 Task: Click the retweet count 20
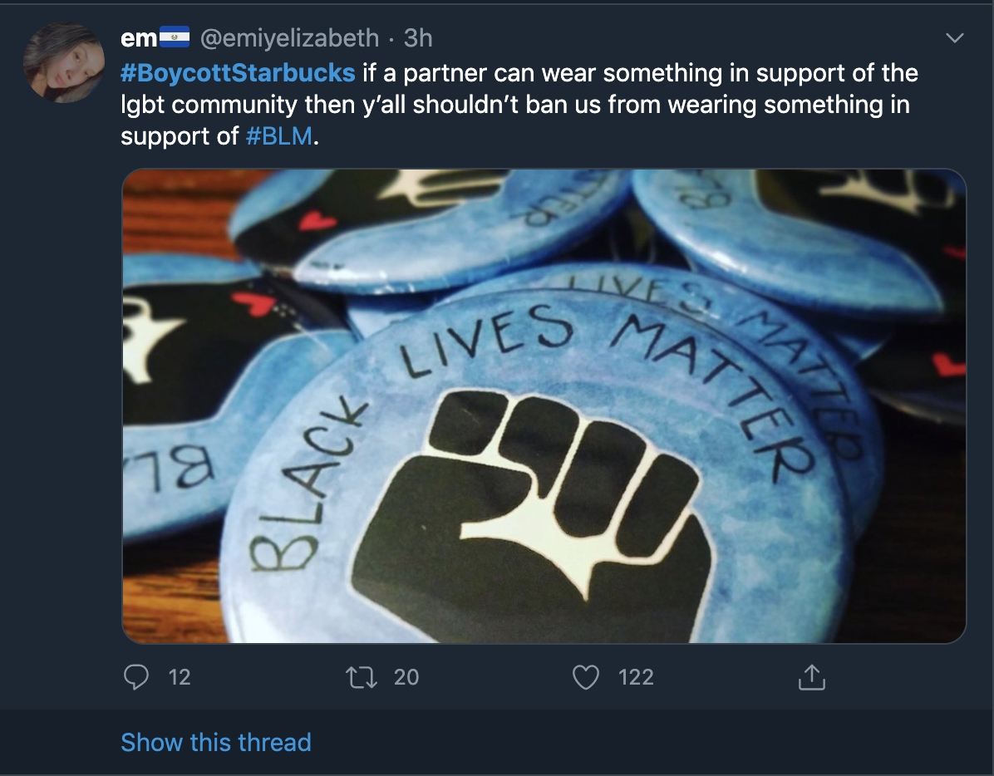(406, 678)
